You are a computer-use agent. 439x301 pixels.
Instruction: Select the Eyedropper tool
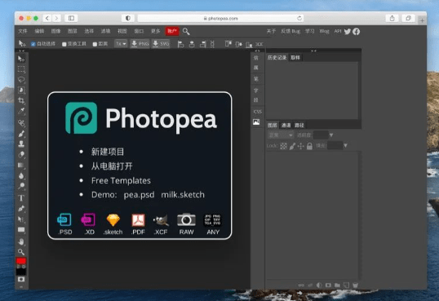click(21, 111)
